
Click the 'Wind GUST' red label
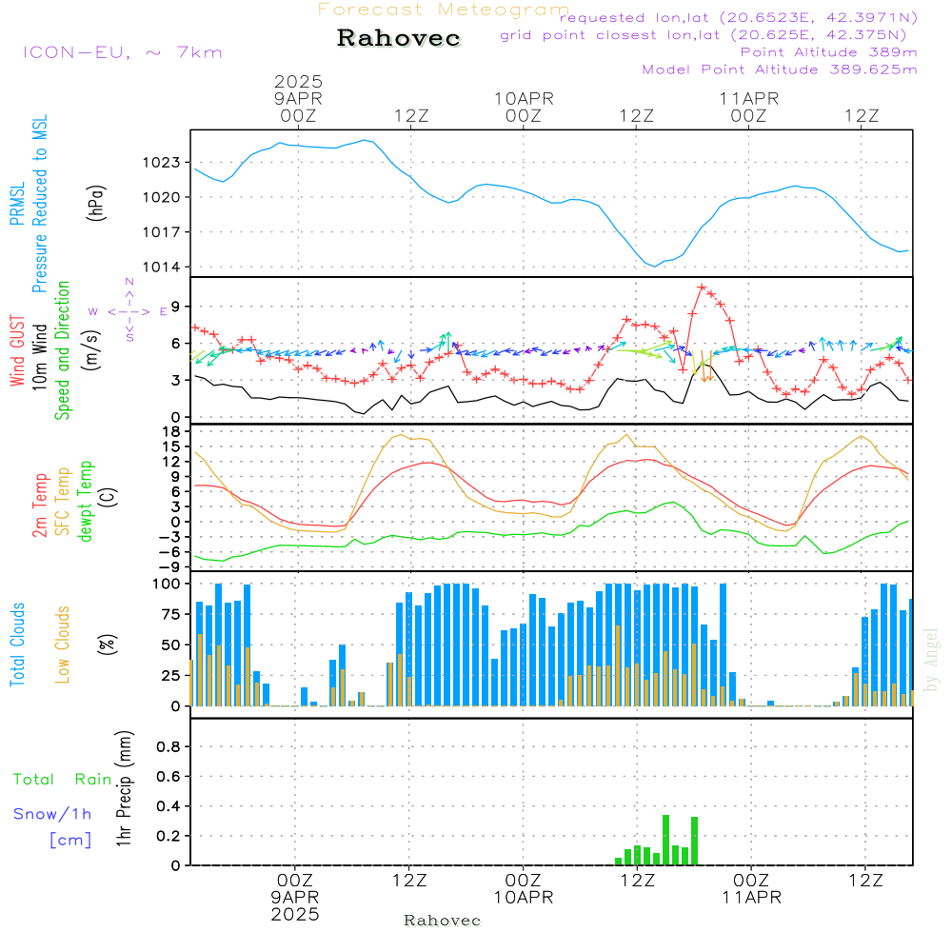click(17, 350)
